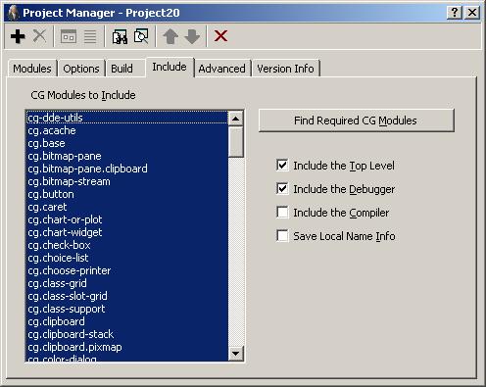Select cg.choice-list module

[x=127, y=258]
